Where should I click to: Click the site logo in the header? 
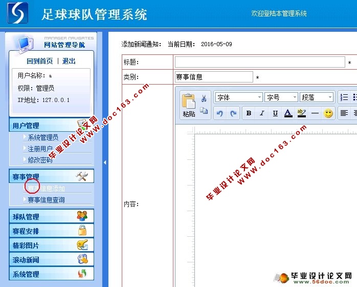tap(17, 13)
